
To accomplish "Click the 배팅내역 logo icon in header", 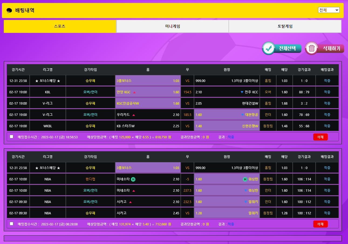I will [9, 11].
